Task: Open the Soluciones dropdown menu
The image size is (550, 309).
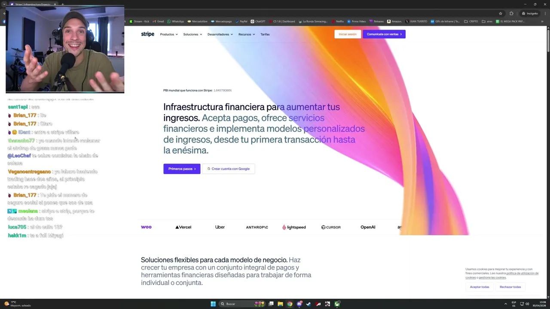Action: click(x=192, y=34)
